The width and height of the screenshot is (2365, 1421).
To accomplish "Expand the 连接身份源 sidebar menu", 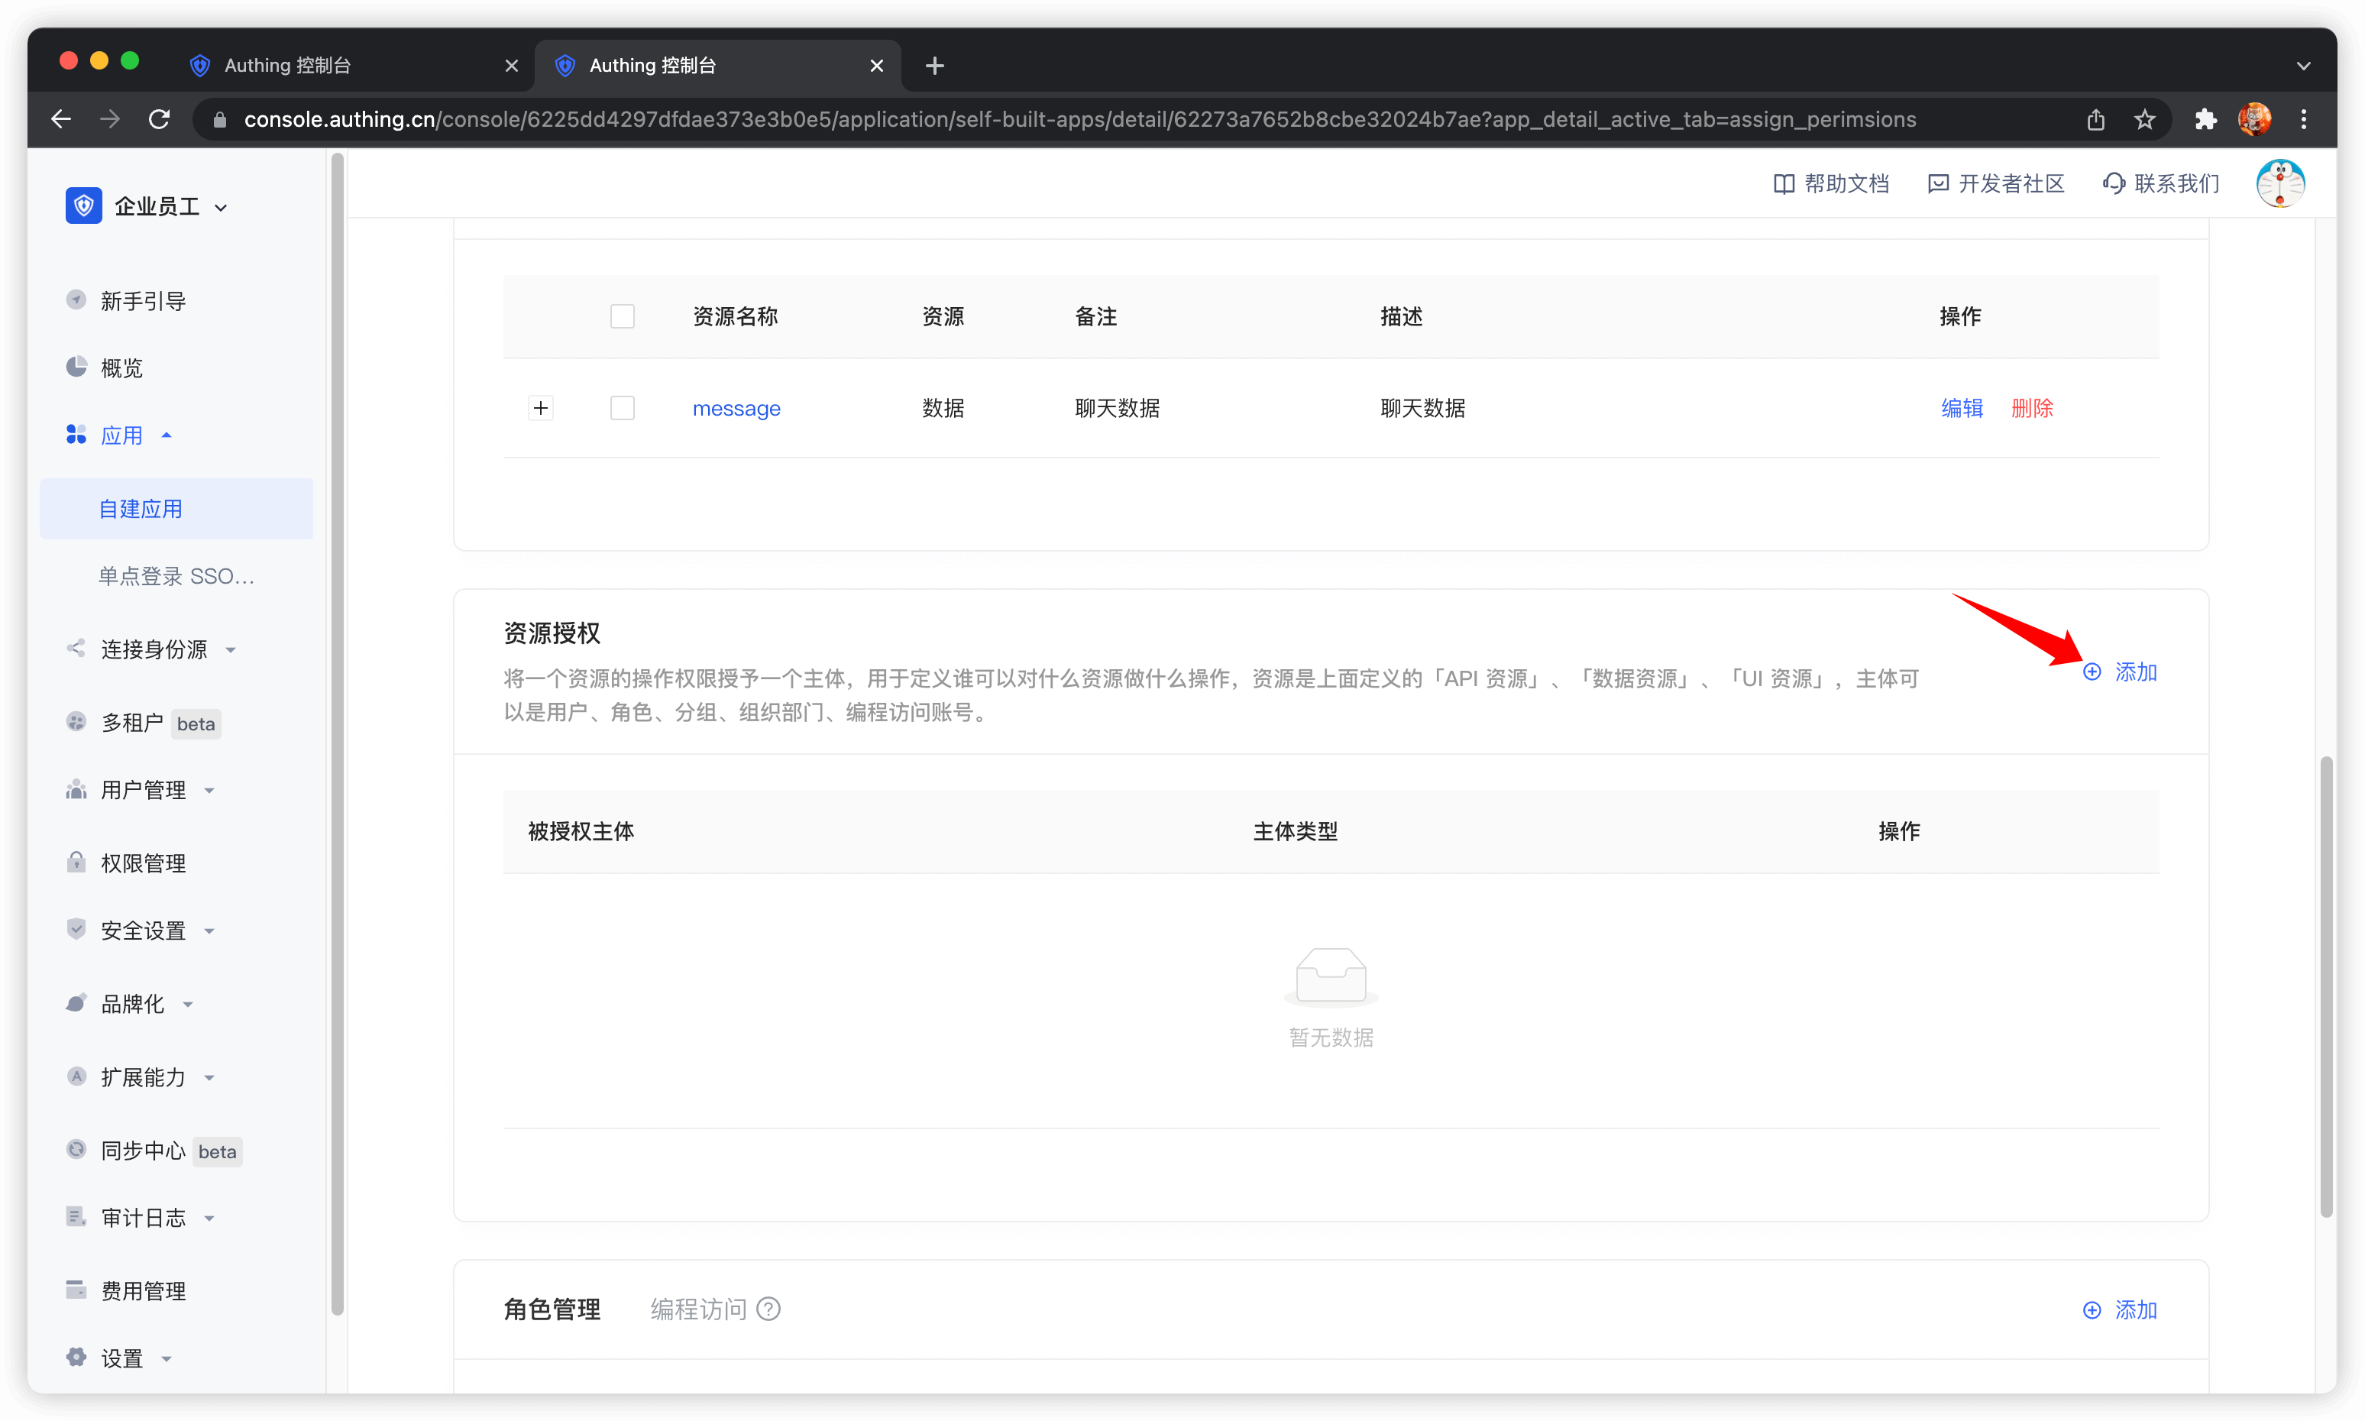I will pyautogui.click(x=154, y=649).
